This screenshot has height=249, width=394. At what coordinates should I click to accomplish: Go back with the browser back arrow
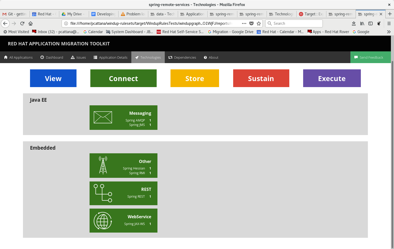[x=5, y=23]
